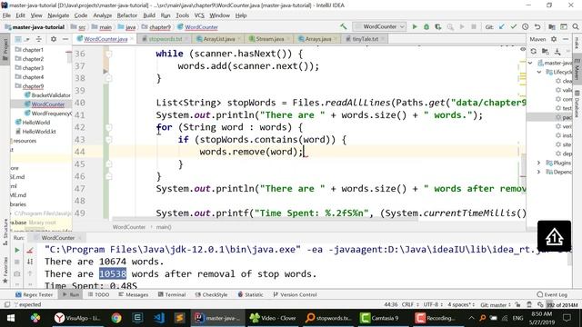
Task: Rerun WordCounter from the Run panel play icon
Action: click(x=17, y=251)
